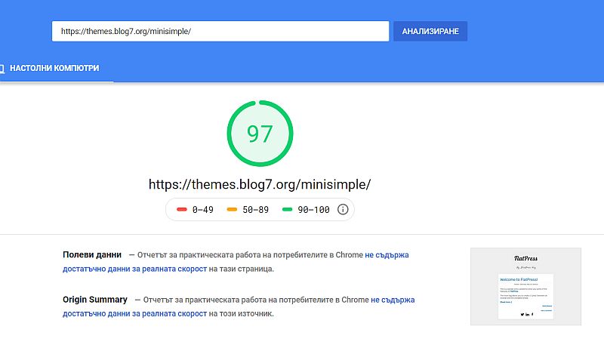Open the 'не съдържа' link in Полеви данни
Image resolution: width=604 pixels, height=345 pixels.
pyautogui.click(x=387, y=255)
